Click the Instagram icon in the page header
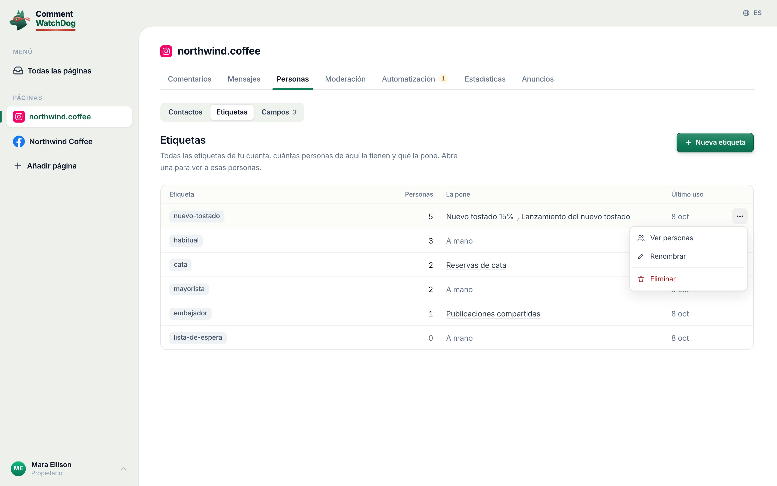Image resolution: width=777 pixels, height=486 pixels. click(166, 51)
